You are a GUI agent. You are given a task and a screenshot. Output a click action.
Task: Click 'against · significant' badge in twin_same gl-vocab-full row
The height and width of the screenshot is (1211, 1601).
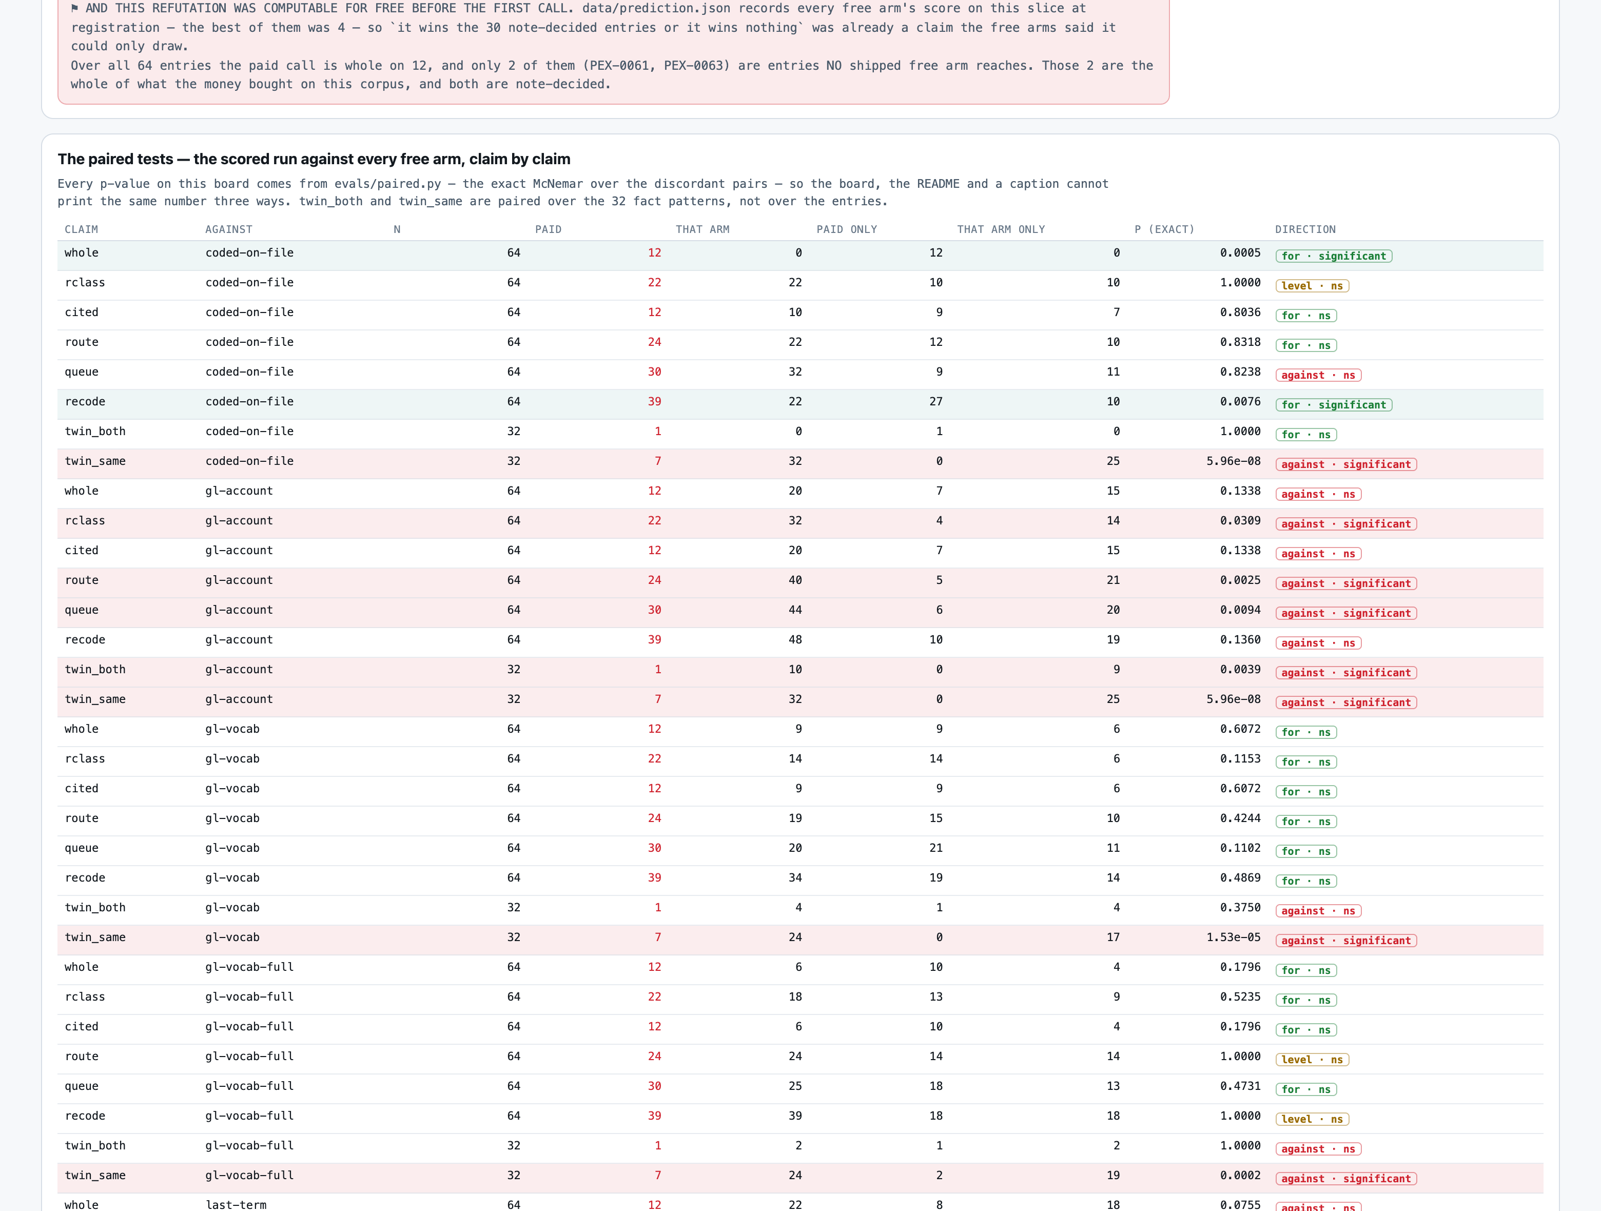pyautogui.click(x=1345, y=1179)
